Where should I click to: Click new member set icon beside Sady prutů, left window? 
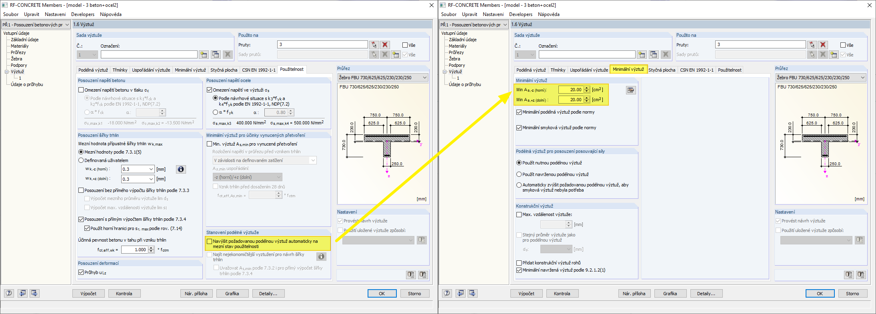tap(396, 54)
